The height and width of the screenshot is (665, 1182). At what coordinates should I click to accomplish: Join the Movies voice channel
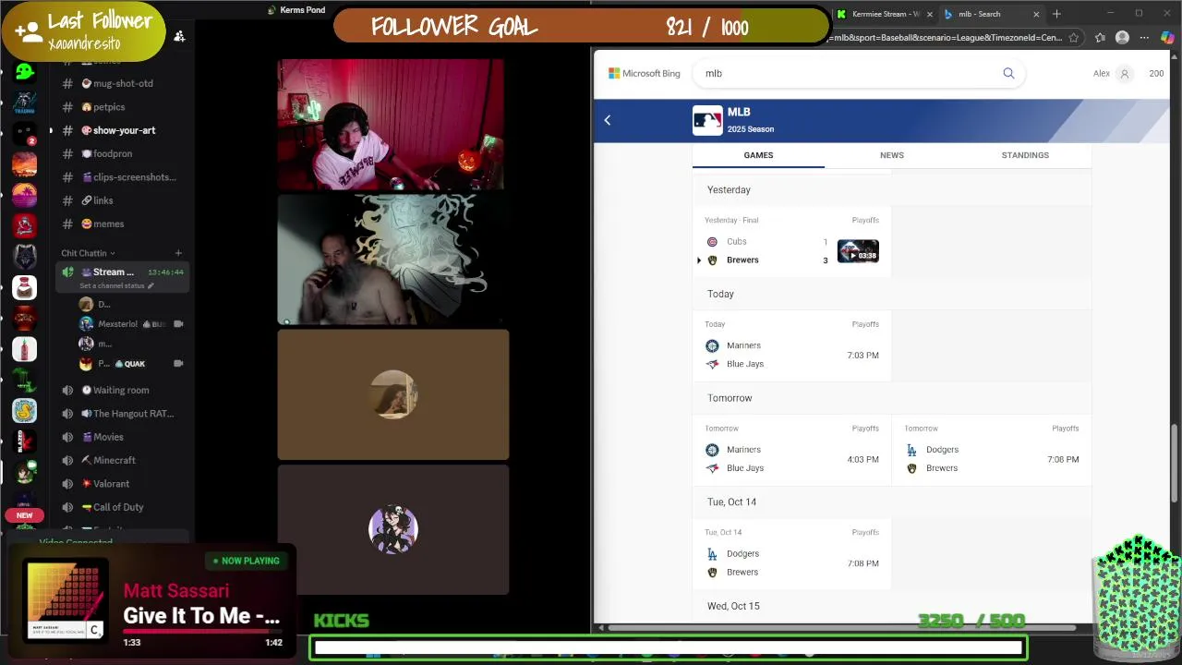pyautogui.click(x=124, y=437)
